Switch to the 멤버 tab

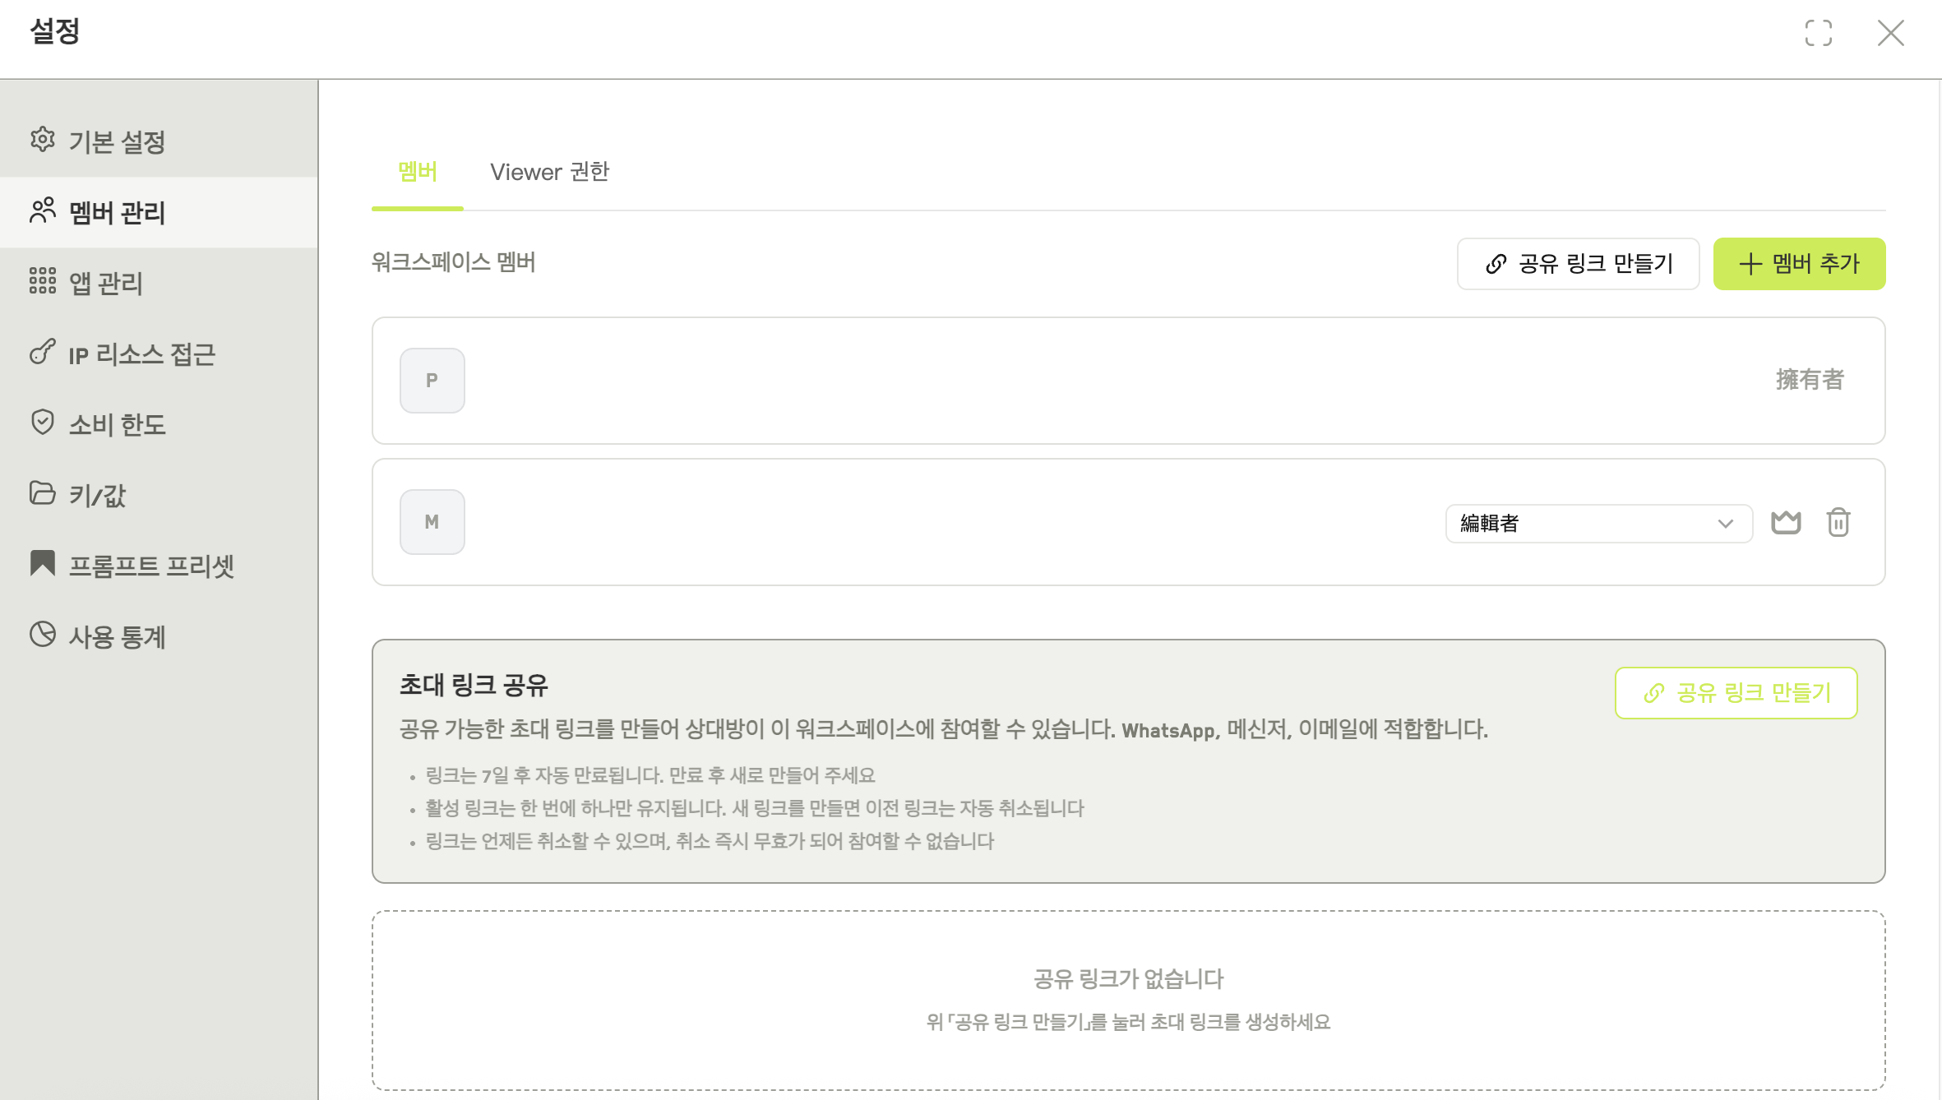pos(418,172)
